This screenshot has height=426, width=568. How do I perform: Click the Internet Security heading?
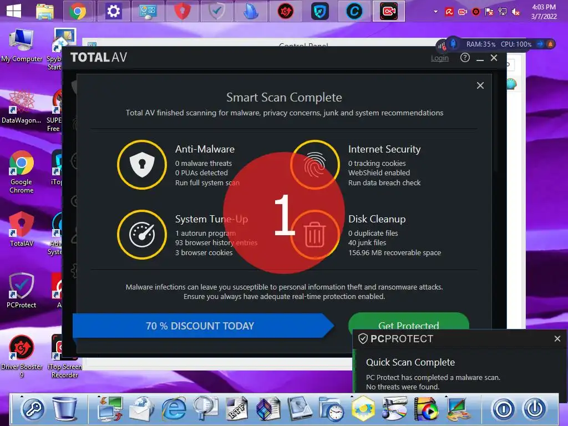click(x=384, y=149)
